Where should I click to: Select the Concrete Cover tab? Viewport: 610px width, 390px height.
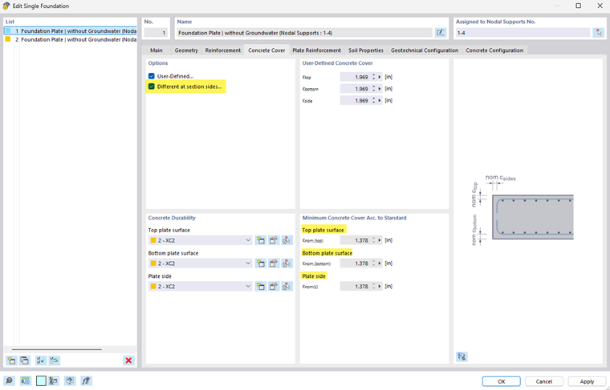pos(266,50)
